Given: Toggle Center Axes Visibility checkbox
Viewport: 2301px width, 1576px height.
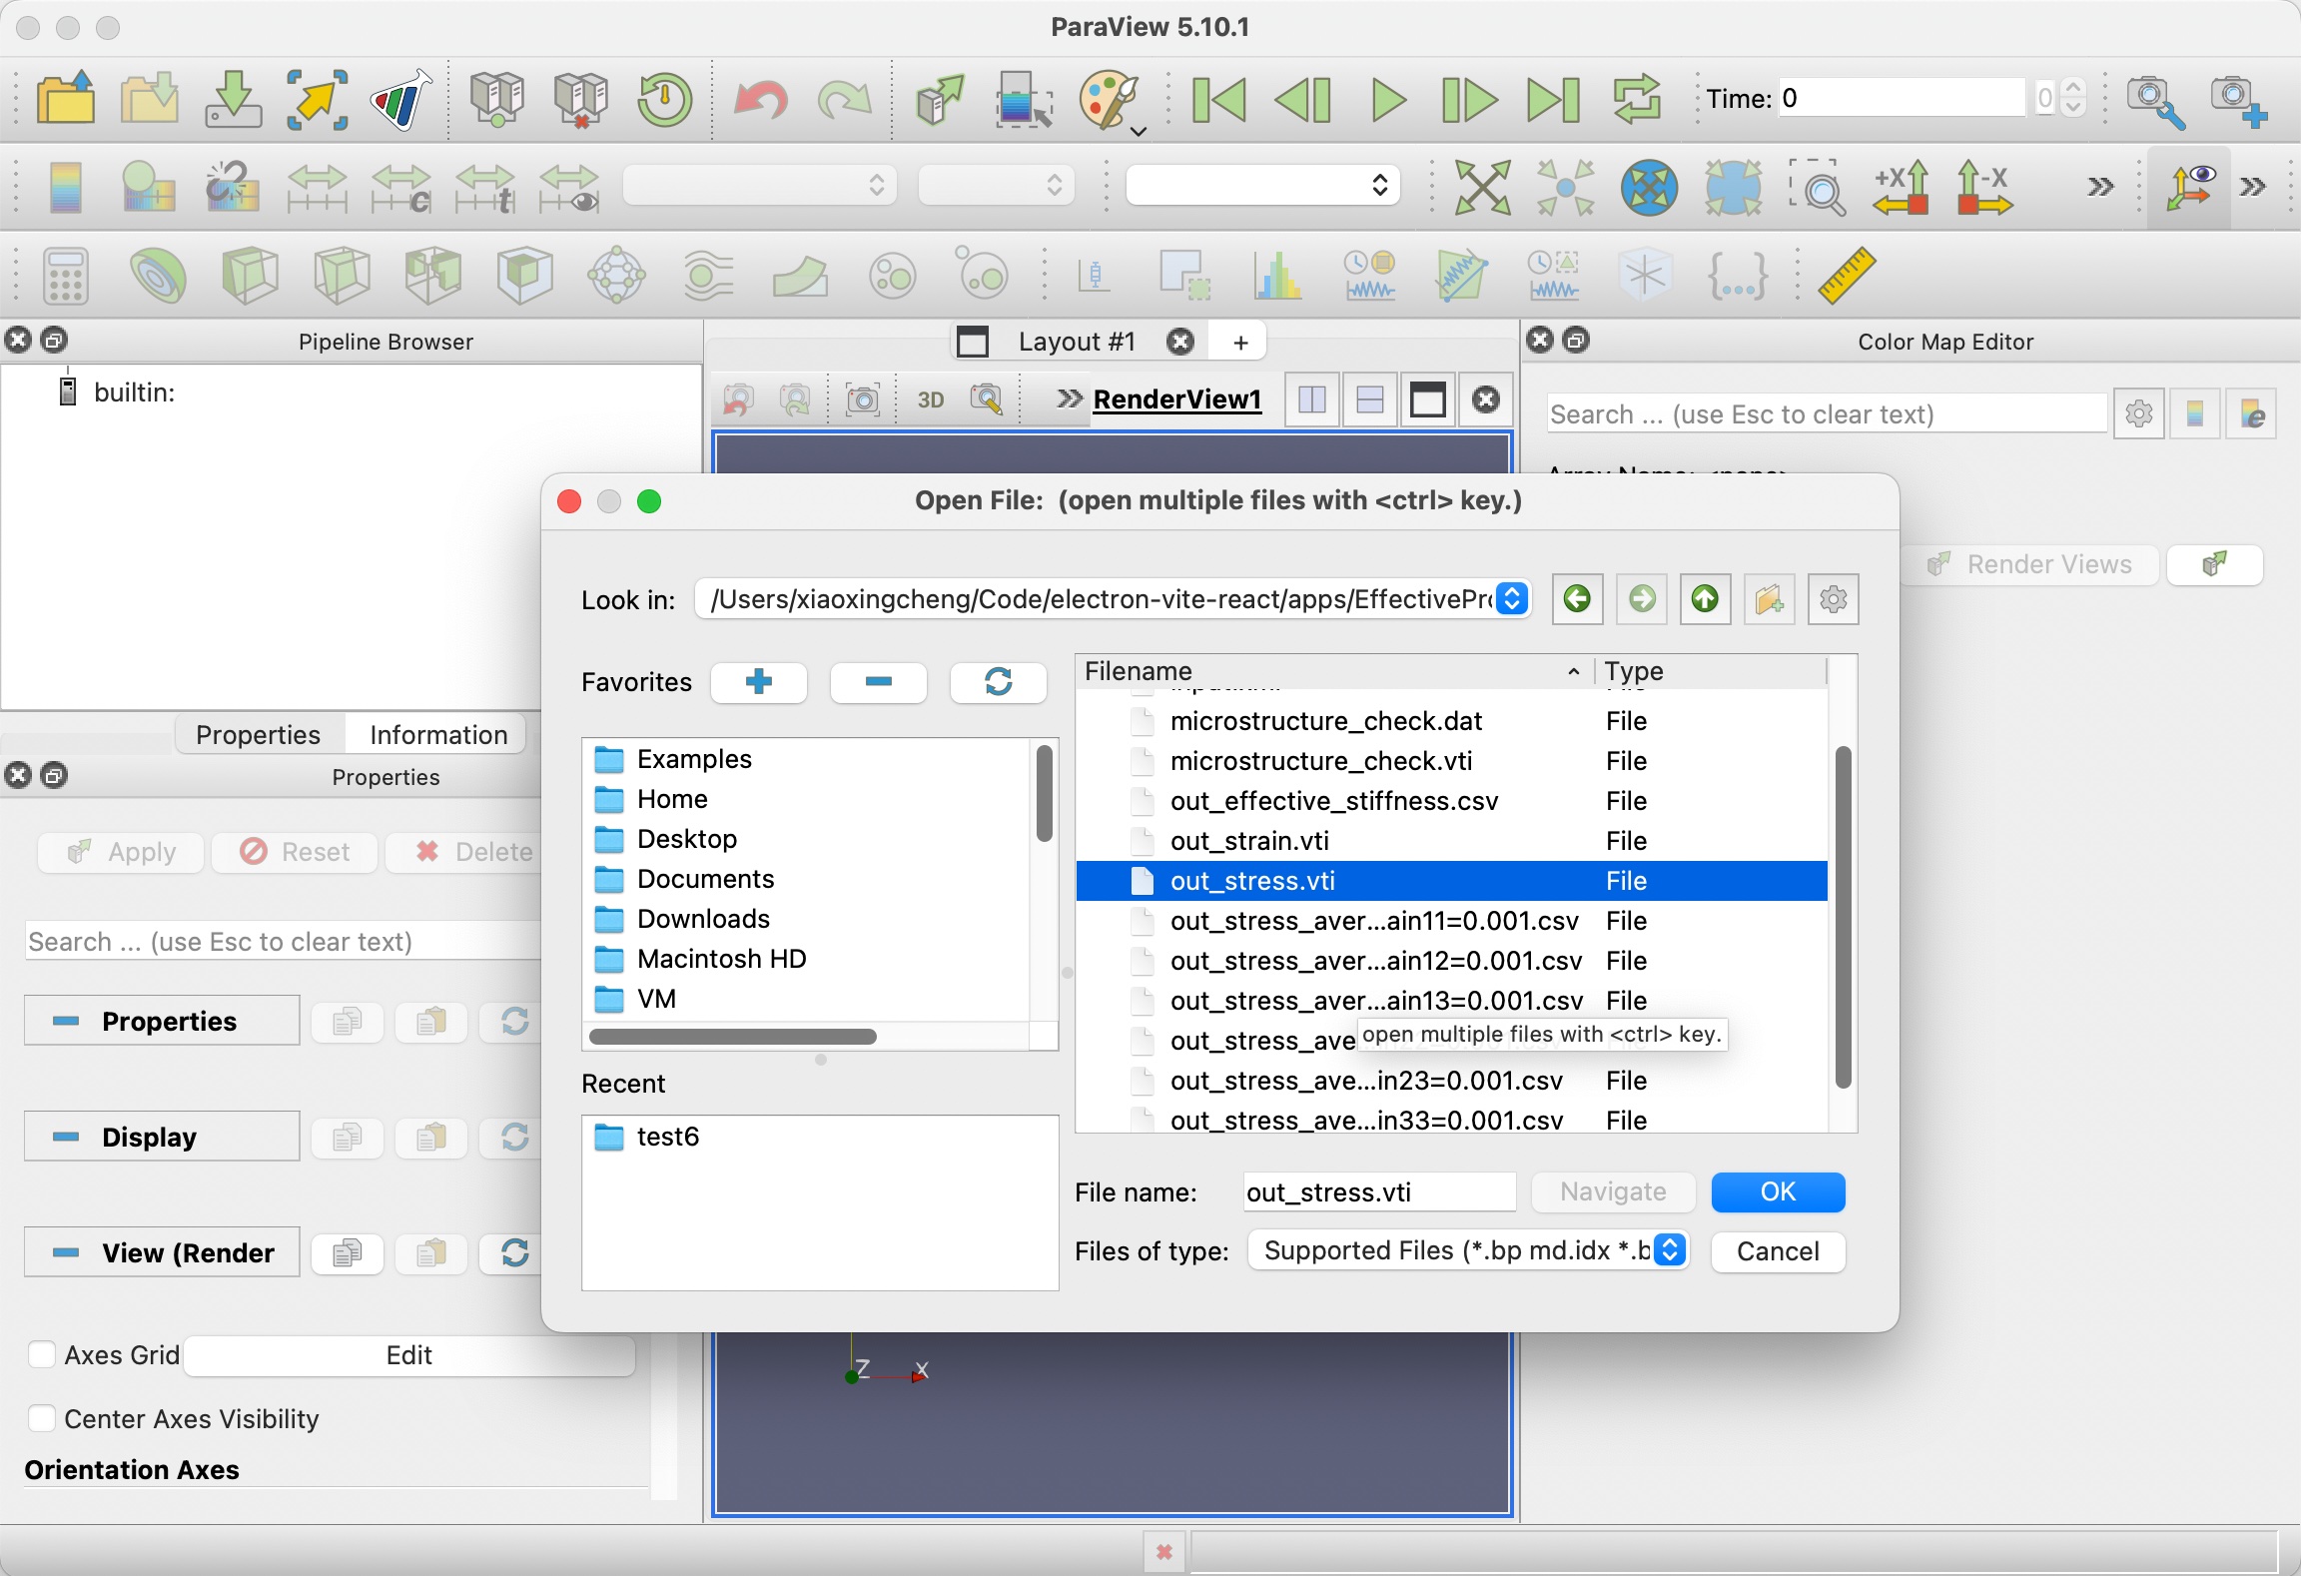Looking at the screenshot, I should 42,1418.
